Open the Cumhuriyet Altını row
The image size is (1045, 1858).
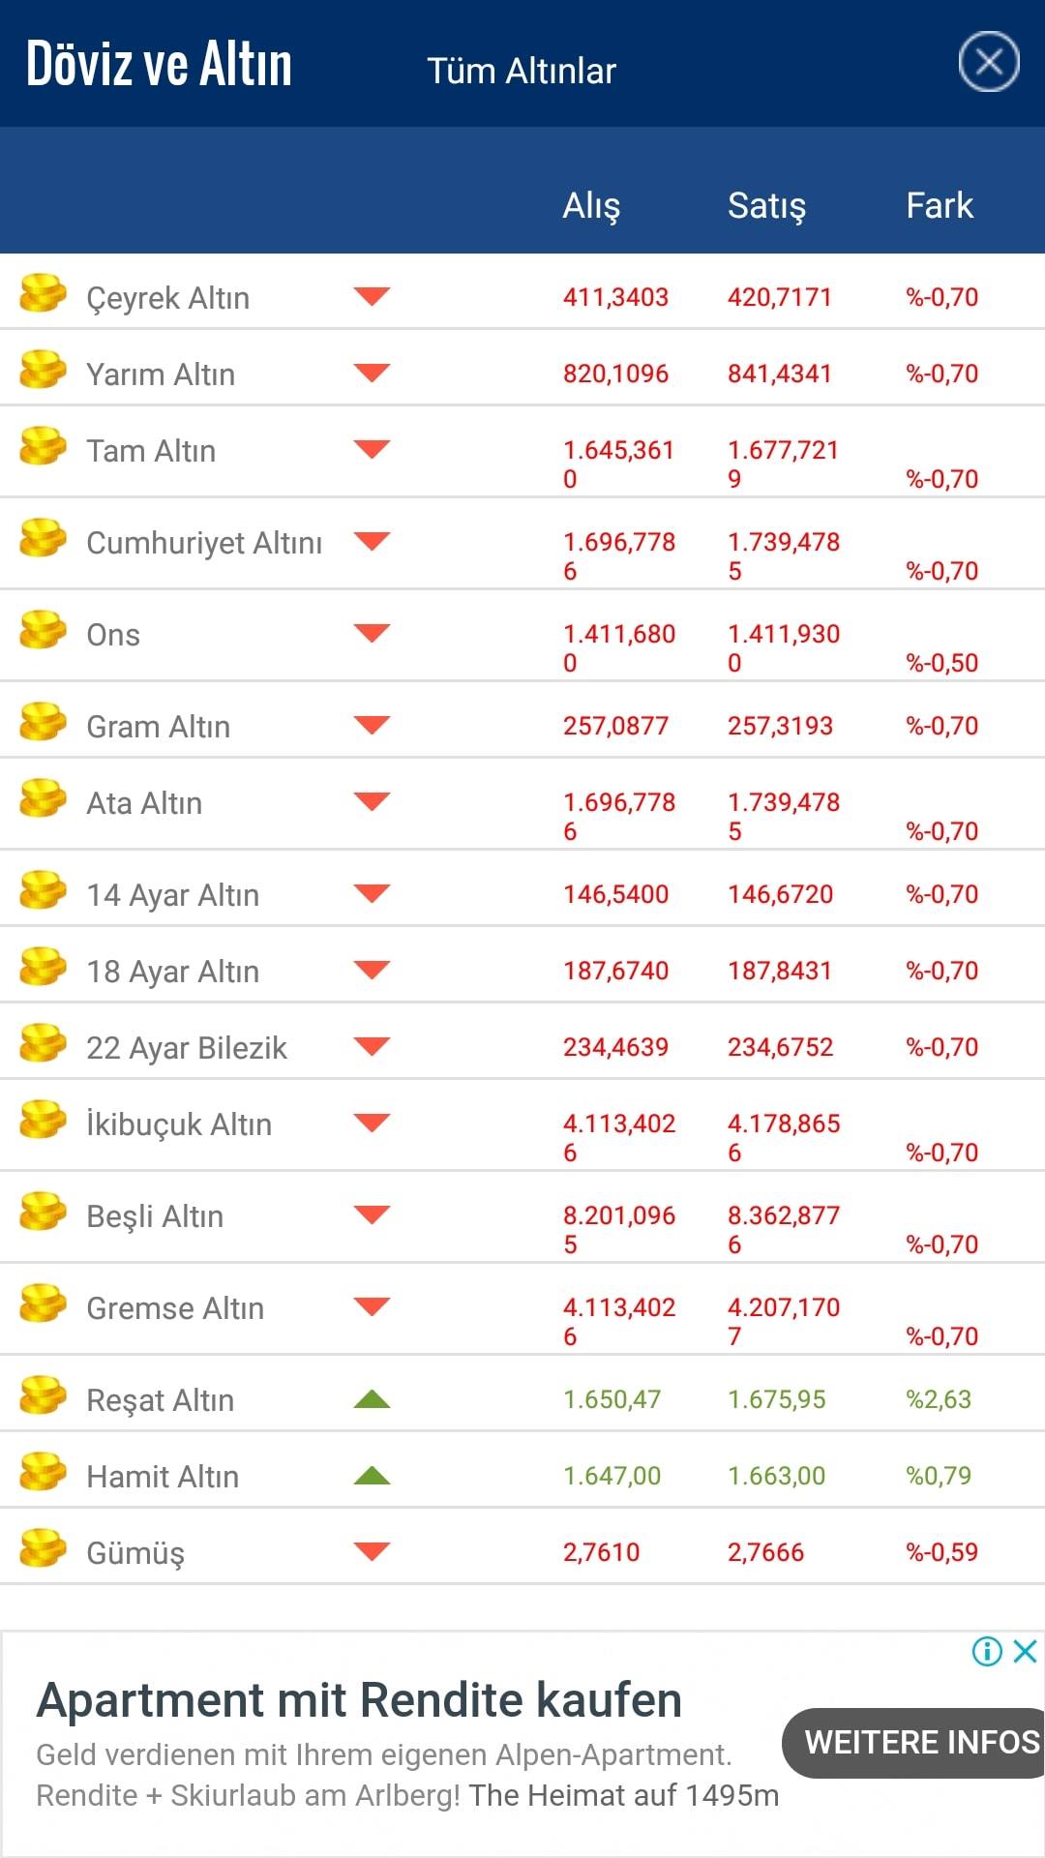point(522,544)
